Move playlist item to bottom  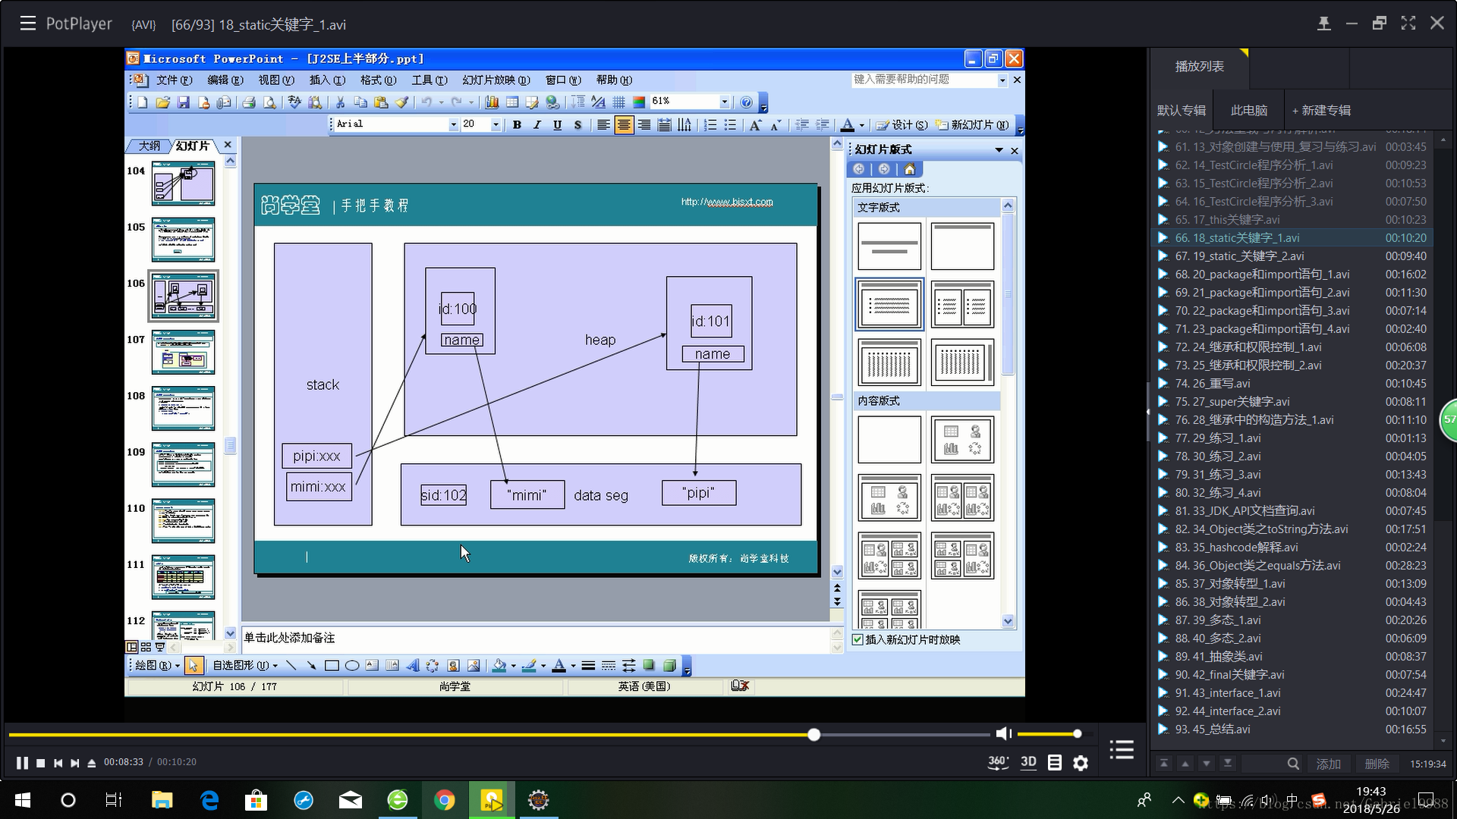1227,764
